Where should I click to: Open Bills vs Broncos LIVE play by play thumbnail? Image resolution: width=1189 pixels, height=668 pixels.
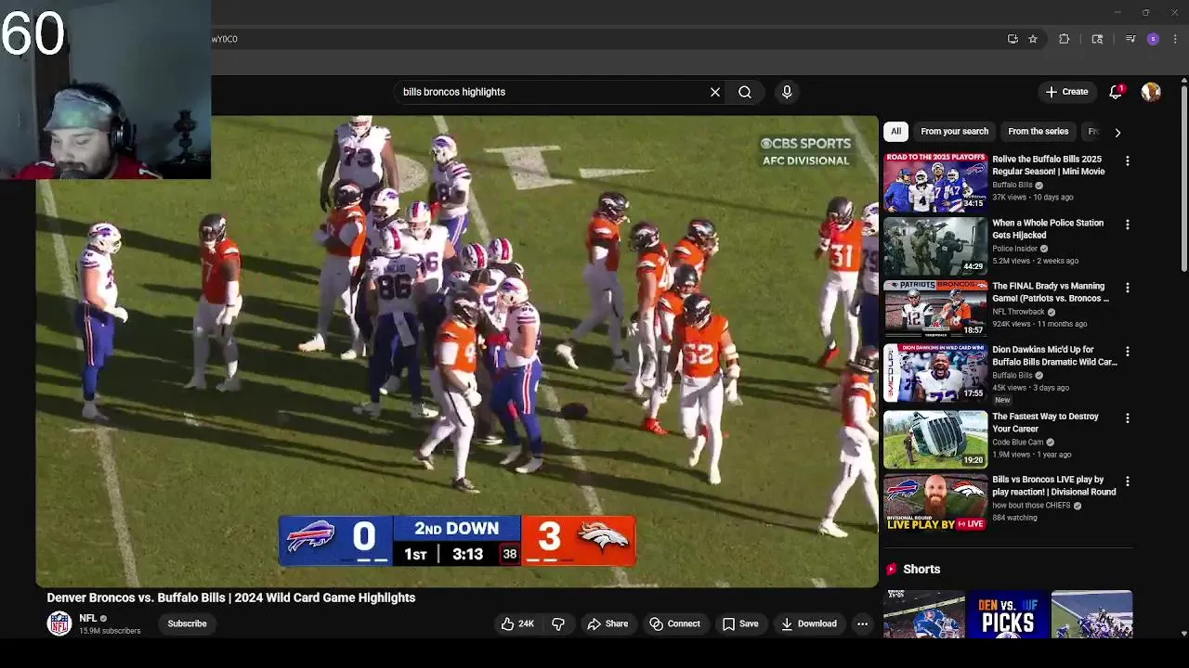coord(935,502)
